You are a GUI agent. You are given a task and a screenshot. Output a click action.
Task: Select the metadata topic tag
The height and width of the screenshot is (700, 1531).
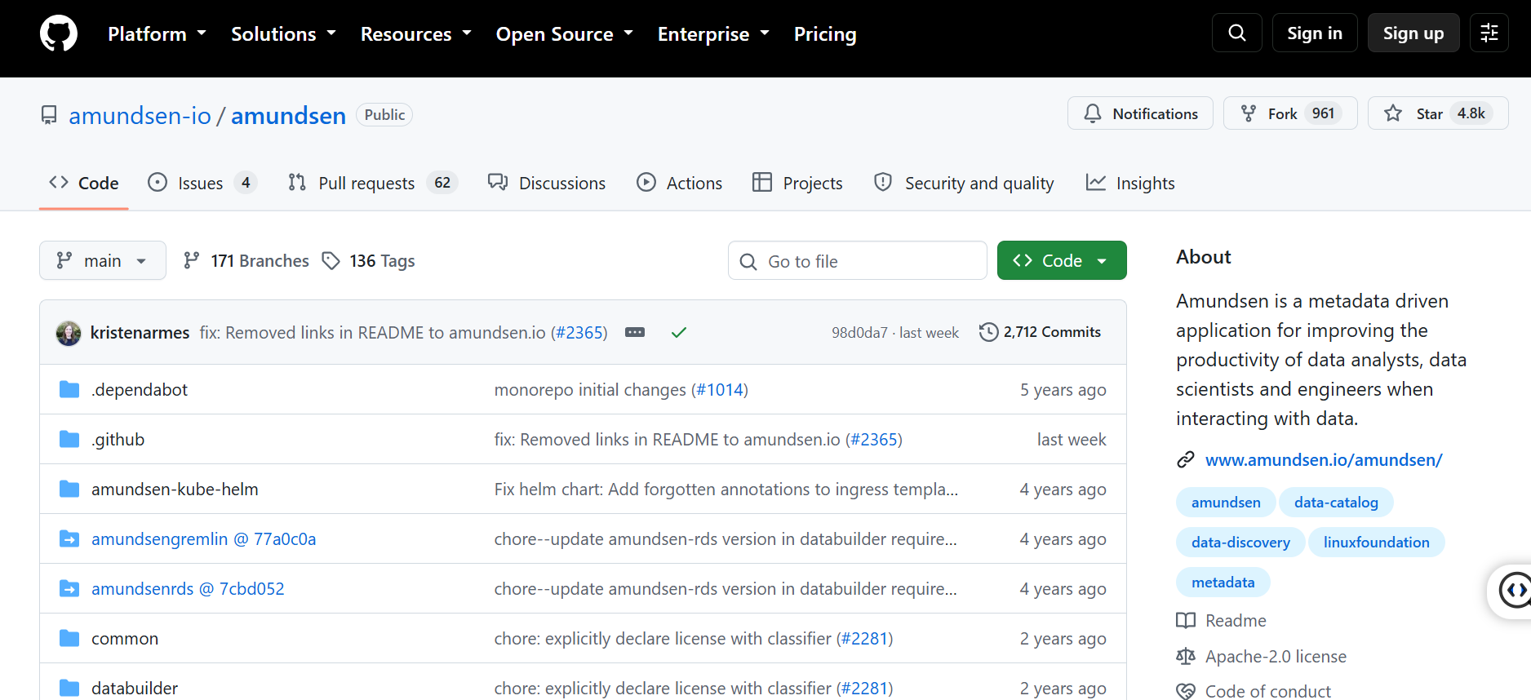1223,582
